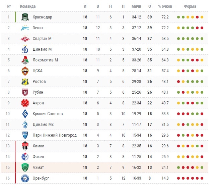Click the Крылья Советов diamond logo
The width and height of the screenshot is (216, 191).
pyautogui.click(x=25, y=114)
